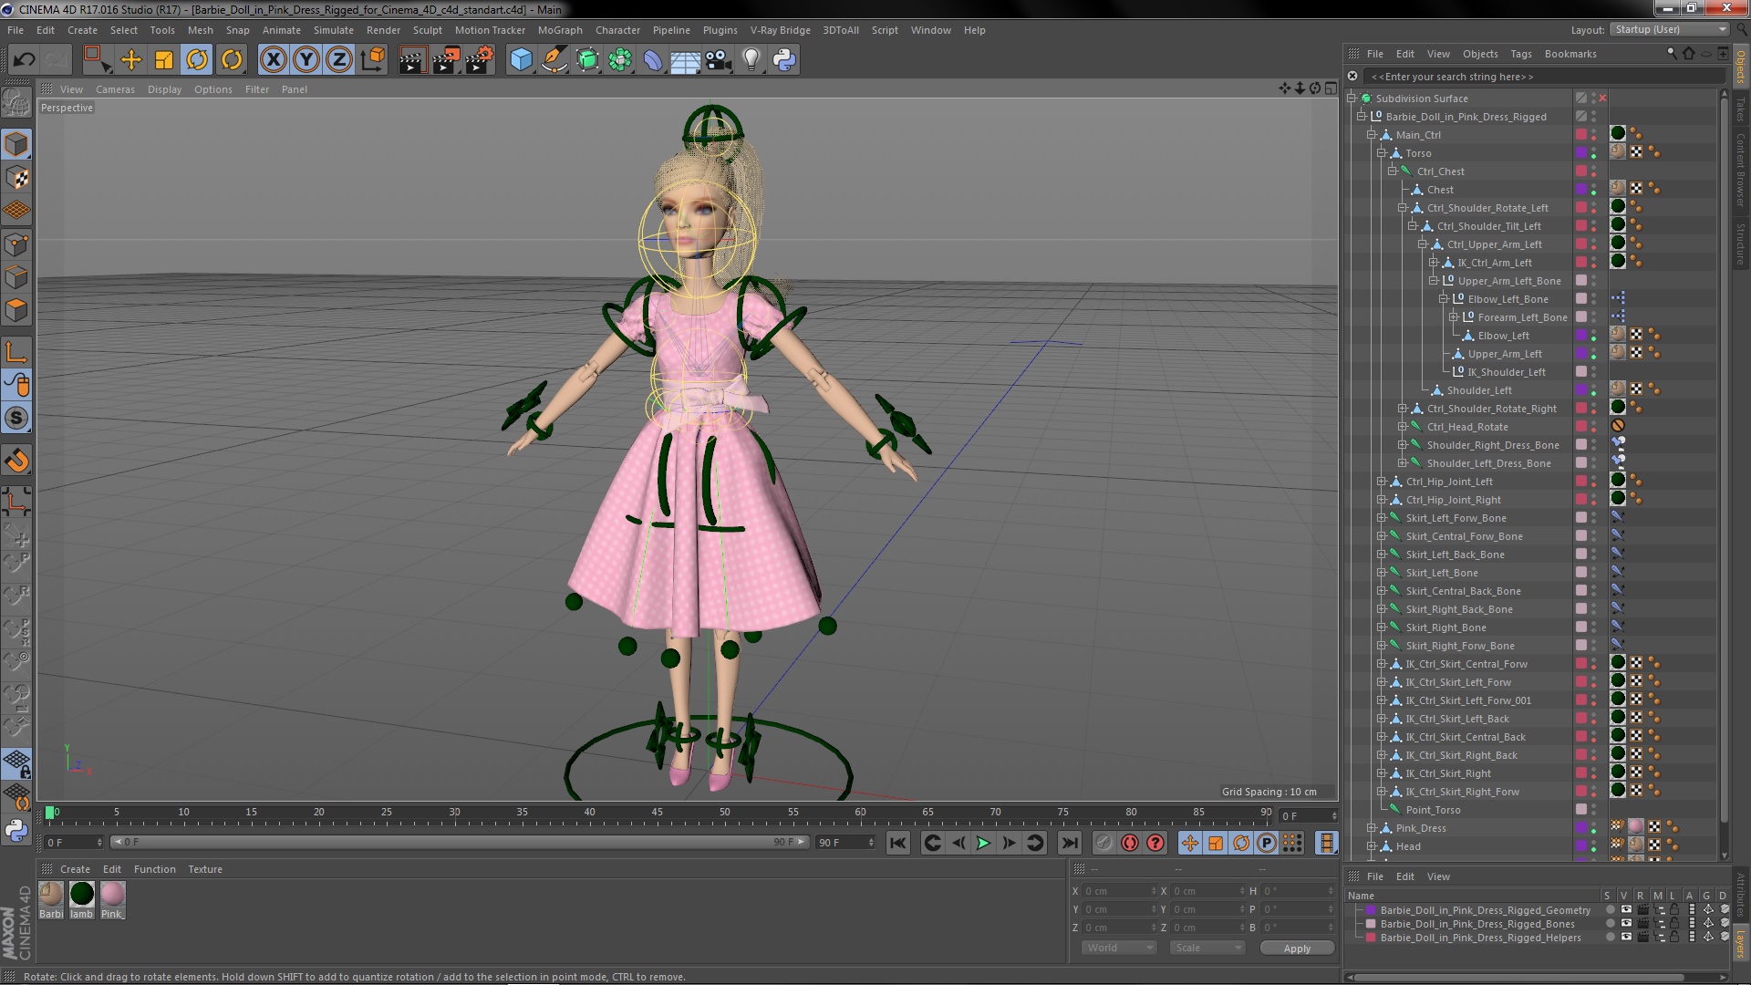Click frame 45 on timeline ruler
Screen dimensions: 1751x985
coord(657,812)
